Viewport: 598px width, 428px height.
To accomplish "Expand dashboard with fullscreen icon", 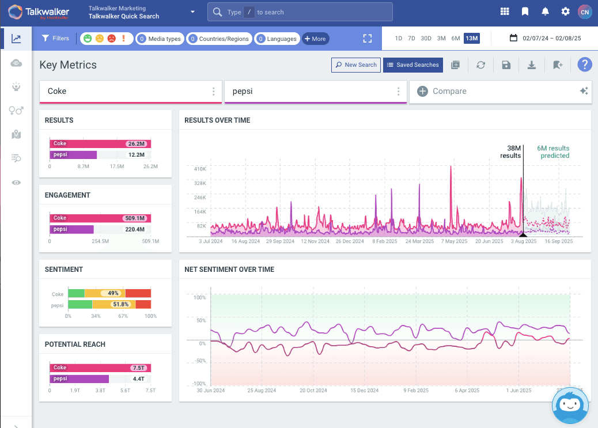I will click(x=368, y=39).
